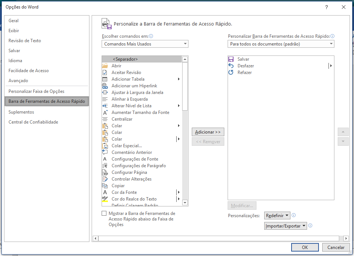Open the Redefinir dropdown button
Viewport: 354px width, 256px height.
coord(278,216)
